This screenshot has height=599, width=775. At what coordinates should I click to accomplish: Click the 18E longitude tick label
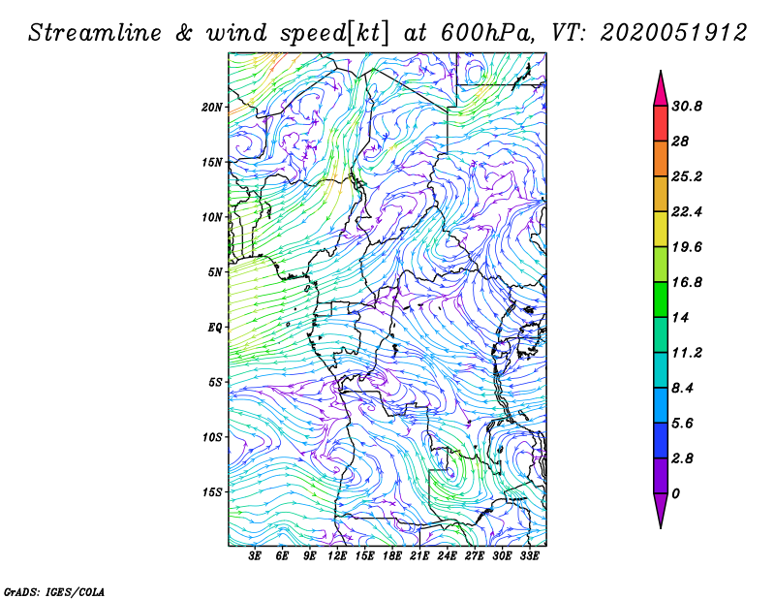pos(392,556)
